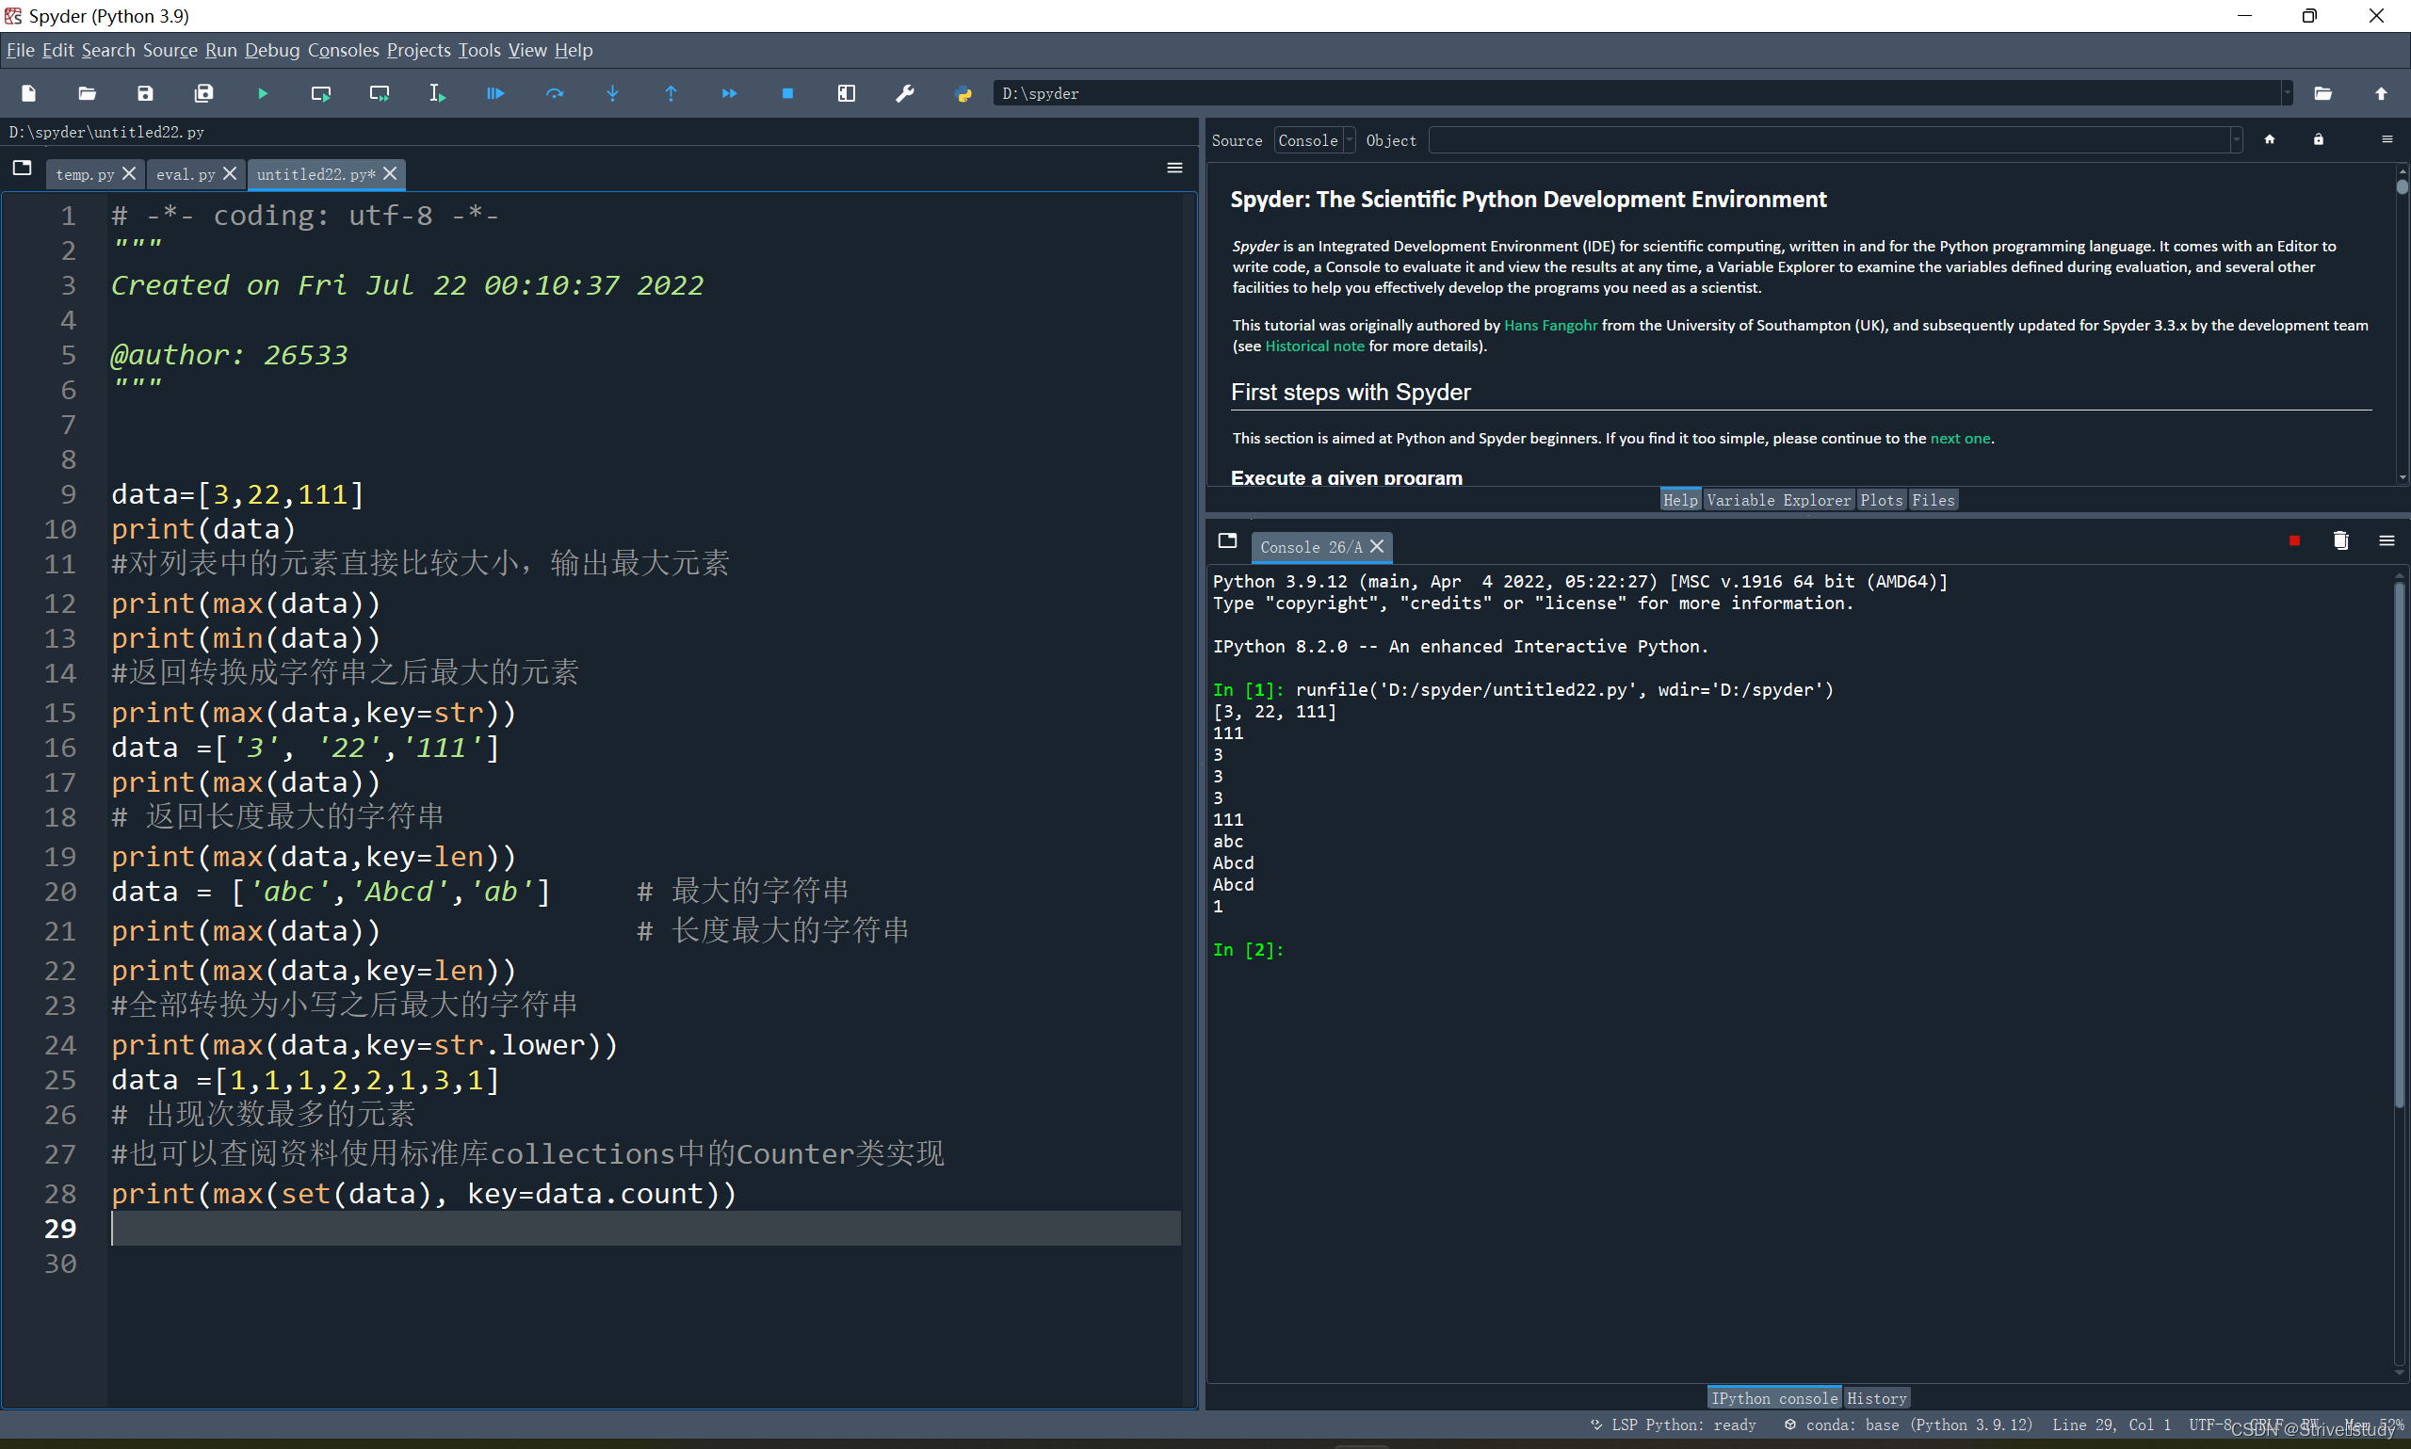
Task: Toggle the lock on the Help pane
Action: 2318,139
